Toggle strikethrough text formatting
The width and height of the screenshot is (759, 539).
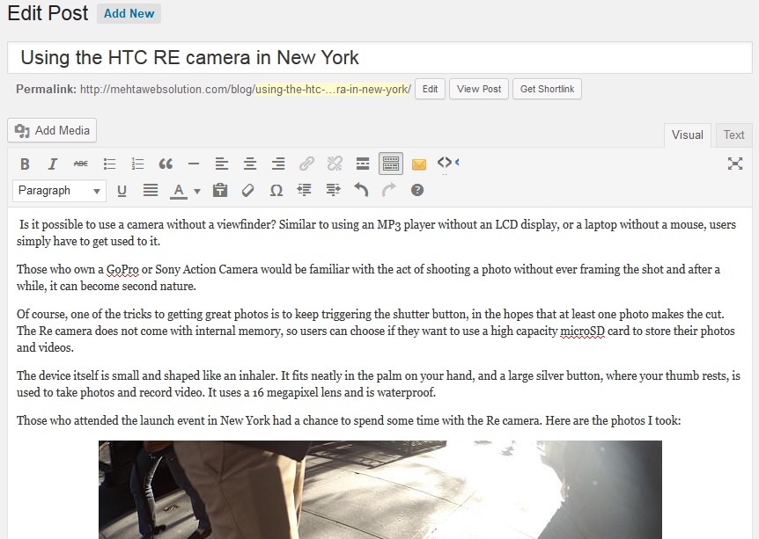pyautogui.click(x=81, y=164)
